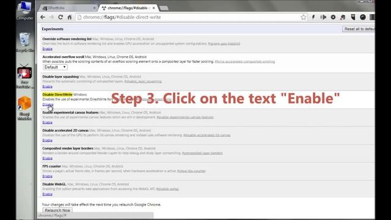Enable the FPS counter flag
The width and height of the screenshot is (391, 220).
[48, 176]
